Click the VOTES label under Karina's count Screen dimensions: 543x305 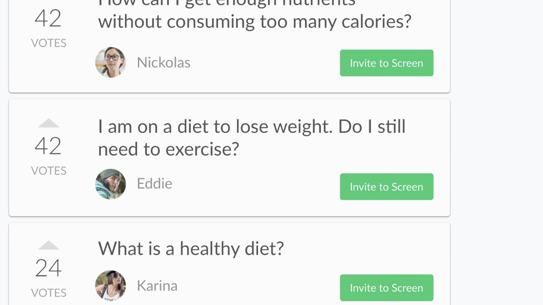tap(48, 293)
